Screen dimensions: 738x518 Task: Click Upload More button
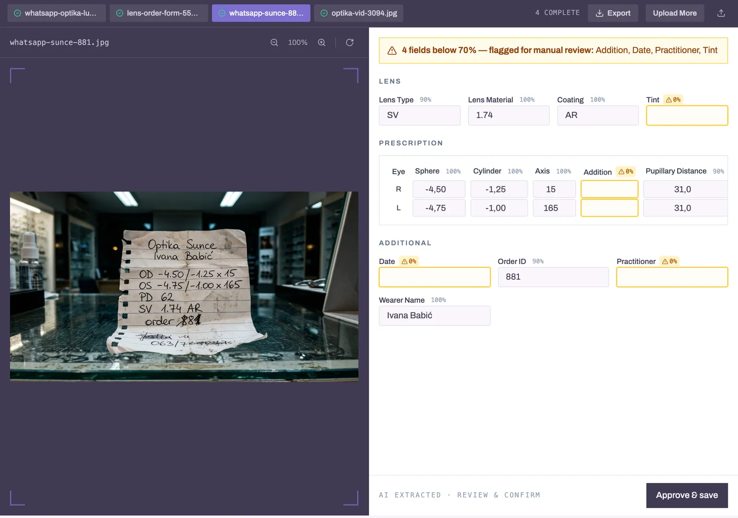(x=675, y=13)
